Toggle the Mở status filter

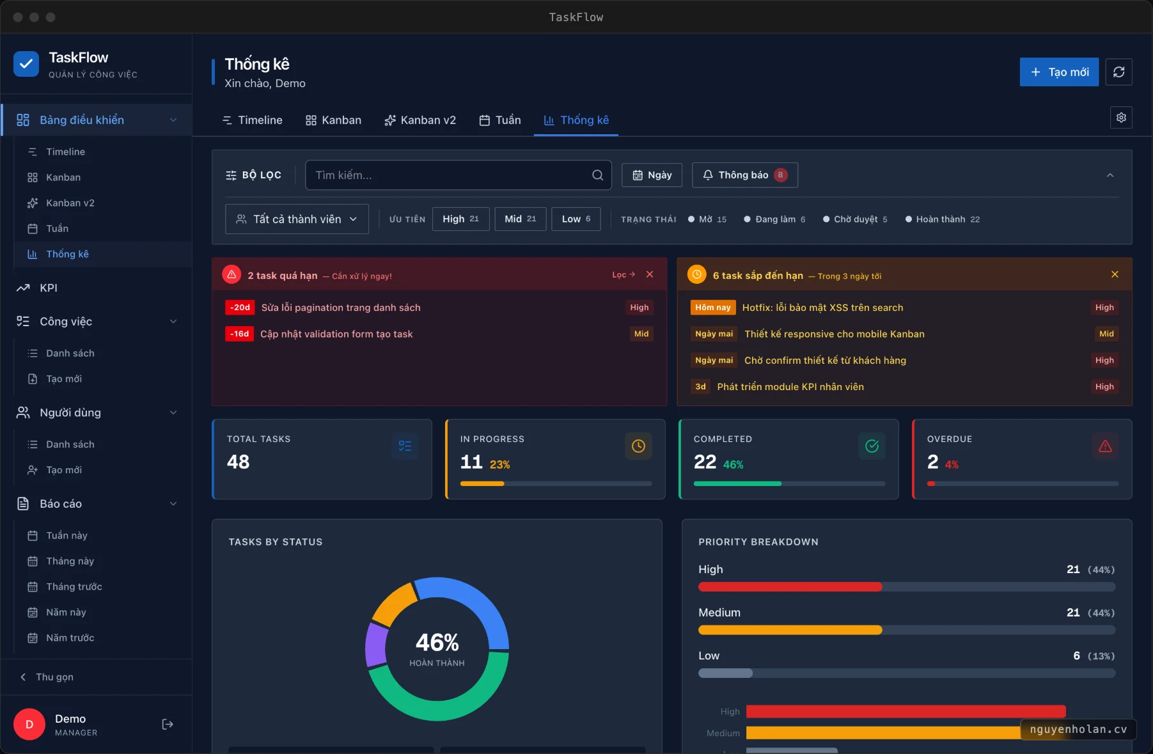tap(707, 219)
